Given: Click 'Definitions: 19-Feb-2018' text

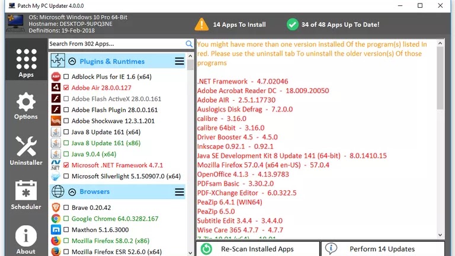Looking at the screenshot, I should (62, 30).
